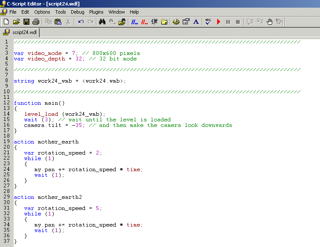Open font settings with the blue A icon
320x247 pixels.
point(196,22)
